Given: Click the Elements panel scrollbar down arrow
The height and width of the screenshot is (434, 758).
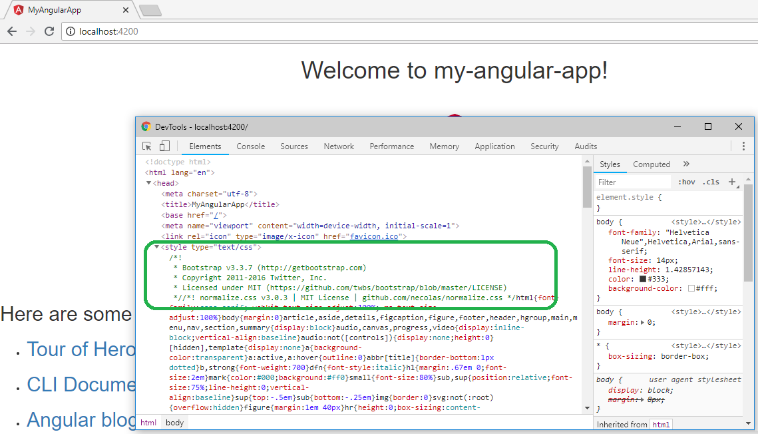Looking at the screenshot, I should 588,408.
